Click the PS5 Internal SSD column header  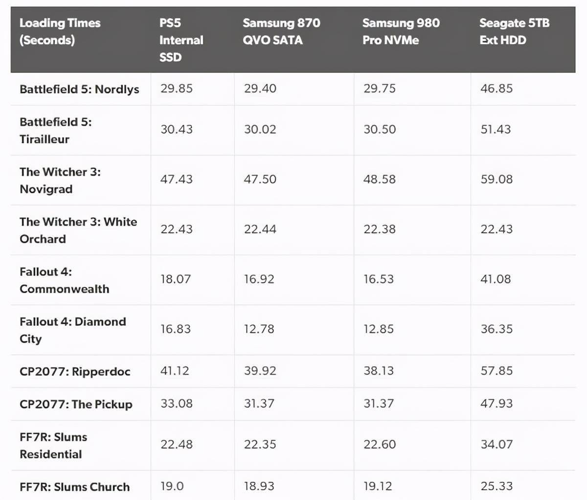(x=181, y=40)
